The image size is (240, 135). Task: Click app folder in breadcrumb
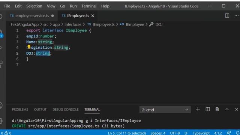(56, 24)
